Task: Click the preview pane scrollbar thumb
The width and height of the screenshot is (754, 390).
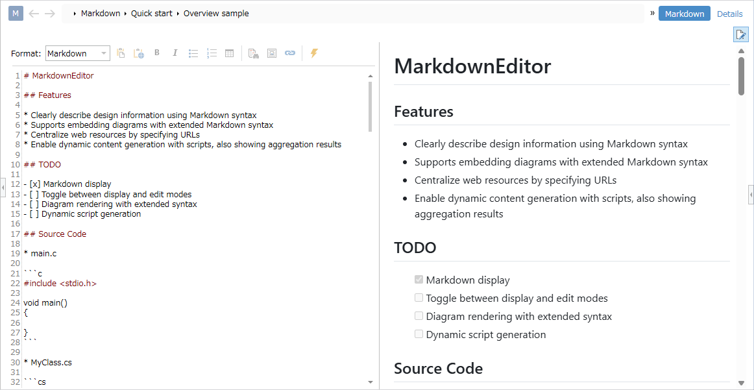Action: (x=742, y=76)
